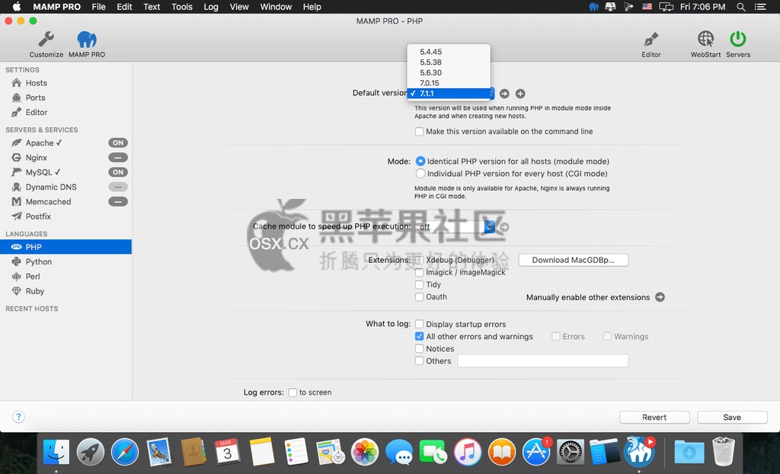Click the Save button

(x=732, y=418)
